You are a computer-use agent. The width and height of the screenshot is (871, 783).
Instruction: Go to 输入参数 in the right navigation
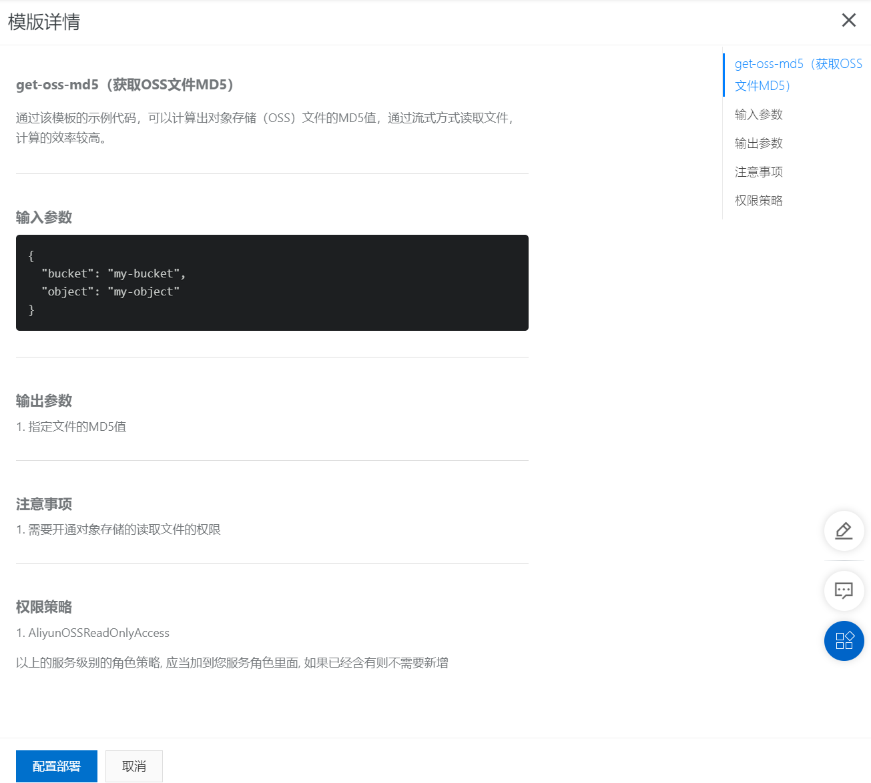coord(759,115)
